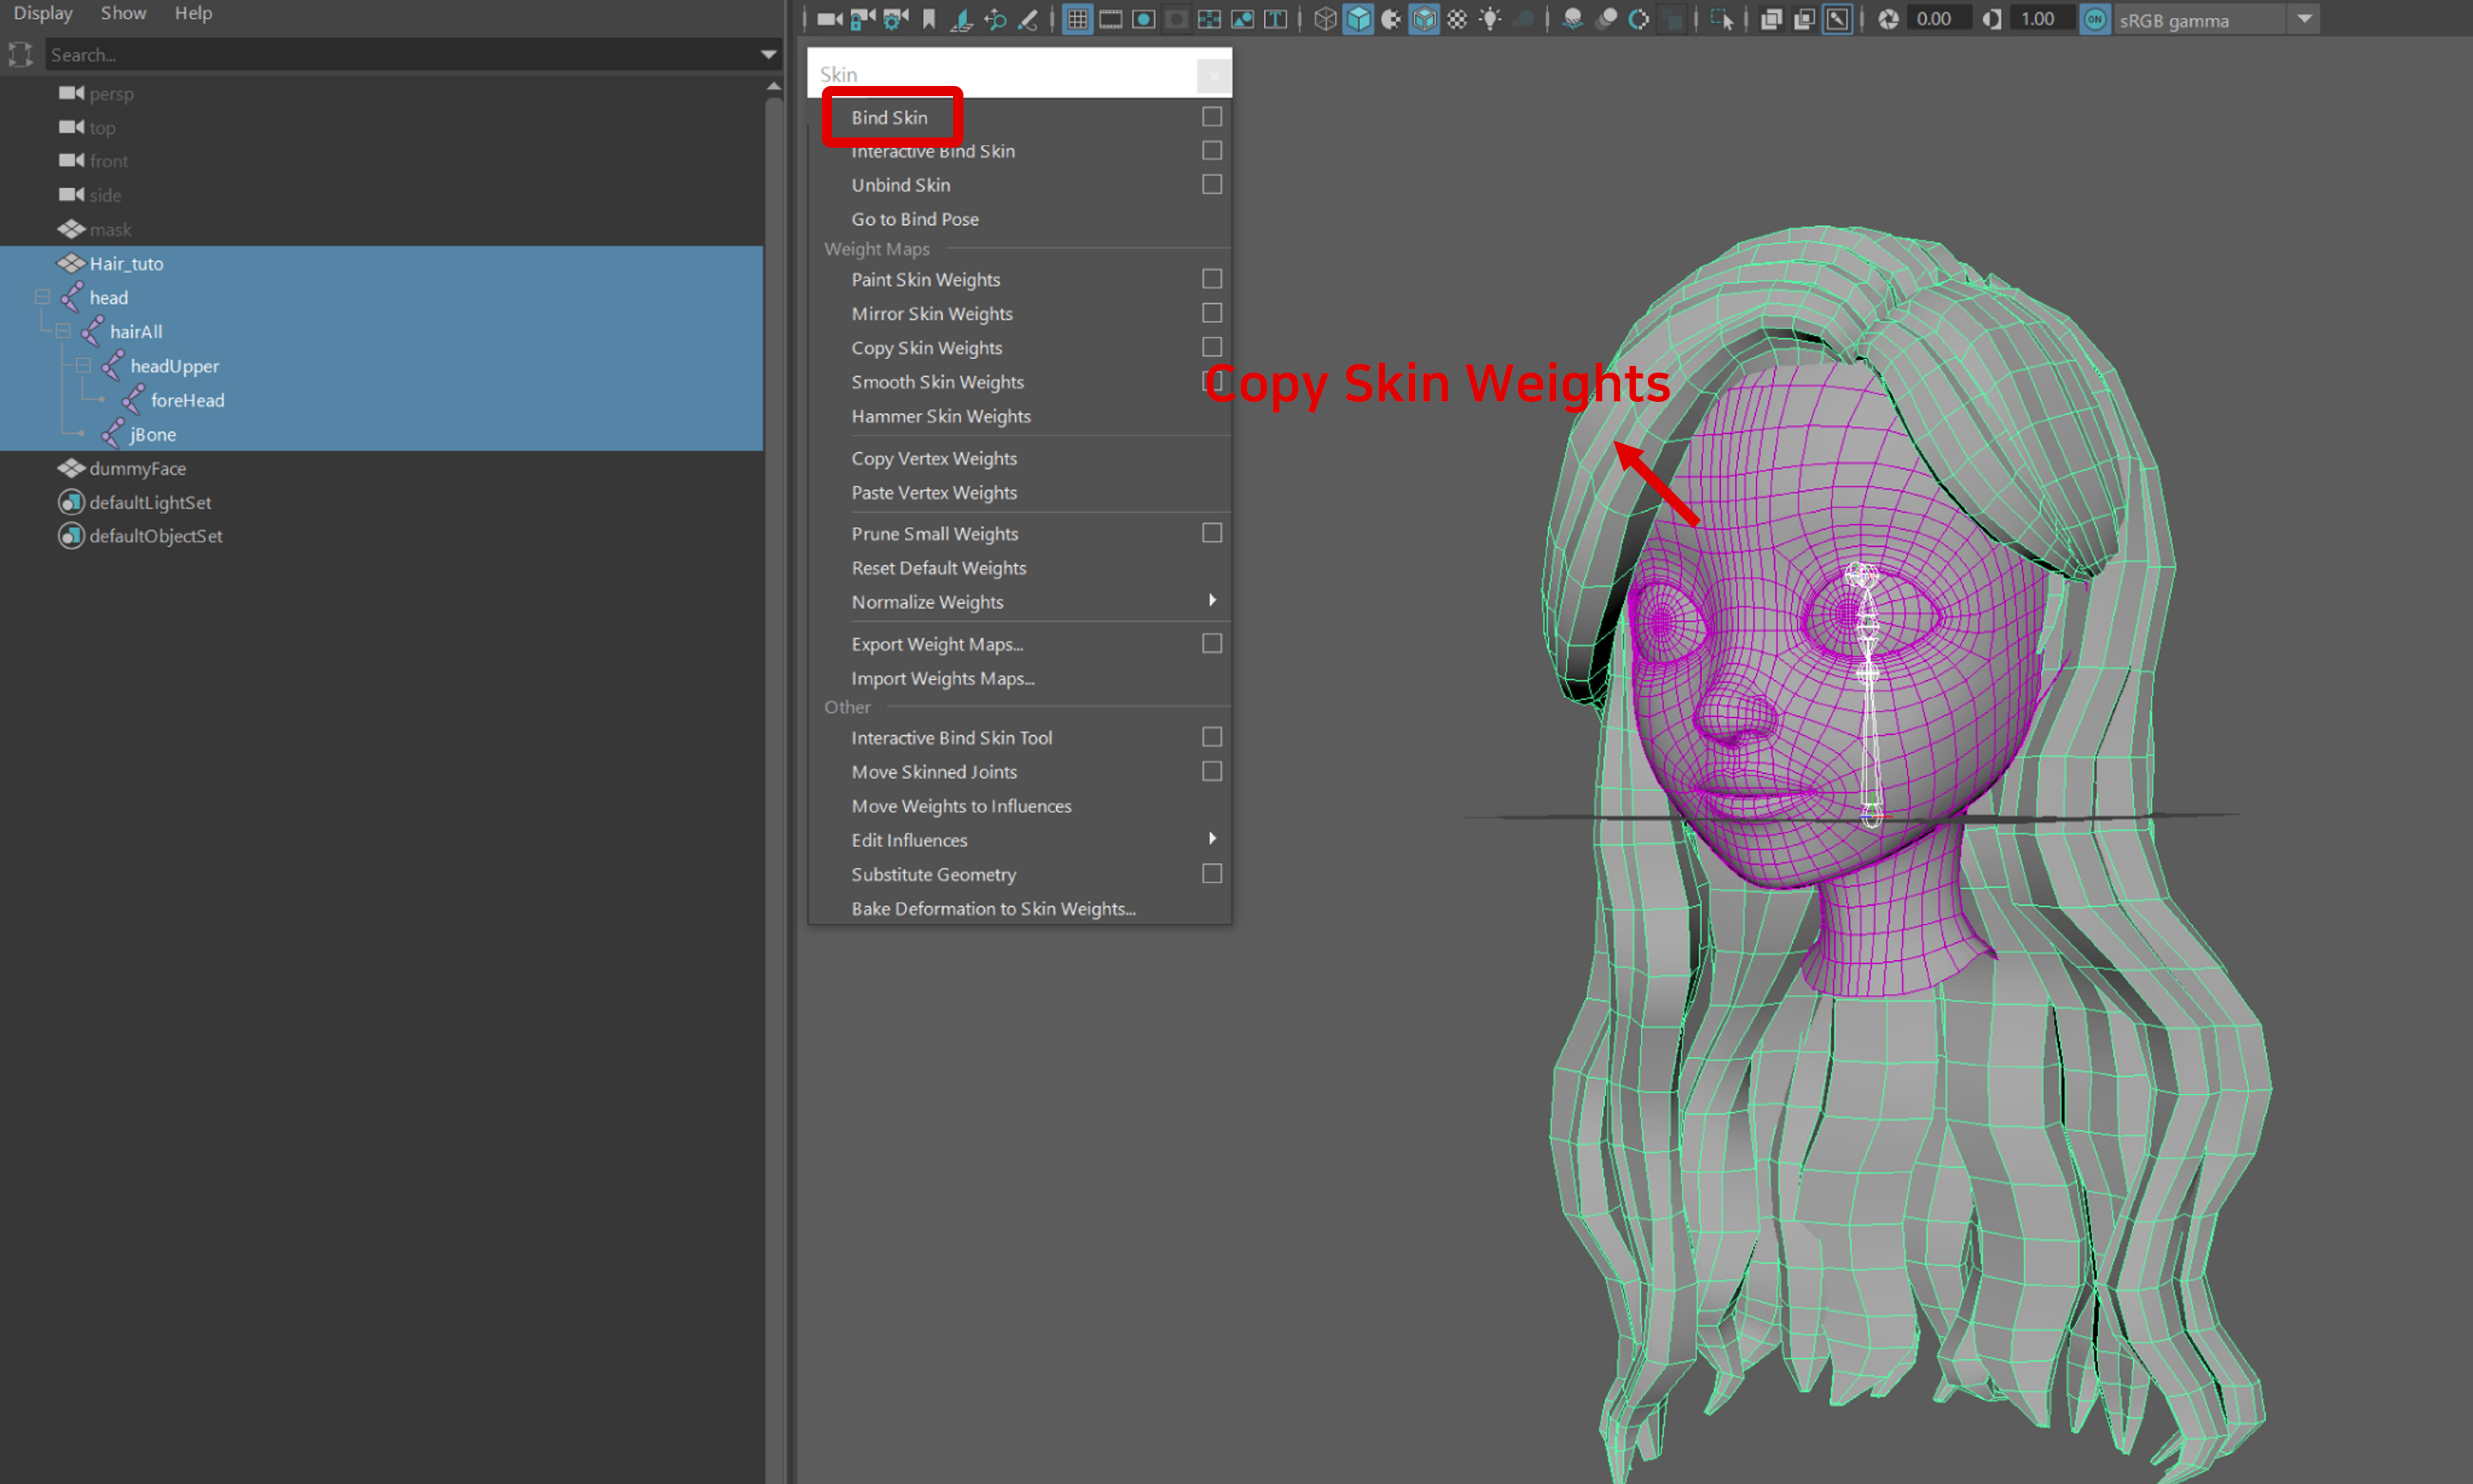Image resolution: width=2473 pixels, height=1484 pixels.
Task: Select the dummyFace mesh in Outliner
Action: pyautogui.click(x=137, y=468)
